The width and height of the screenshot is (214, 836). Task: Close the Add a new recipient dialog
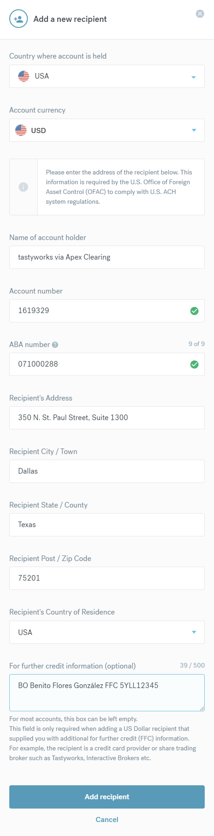(200, 14)
